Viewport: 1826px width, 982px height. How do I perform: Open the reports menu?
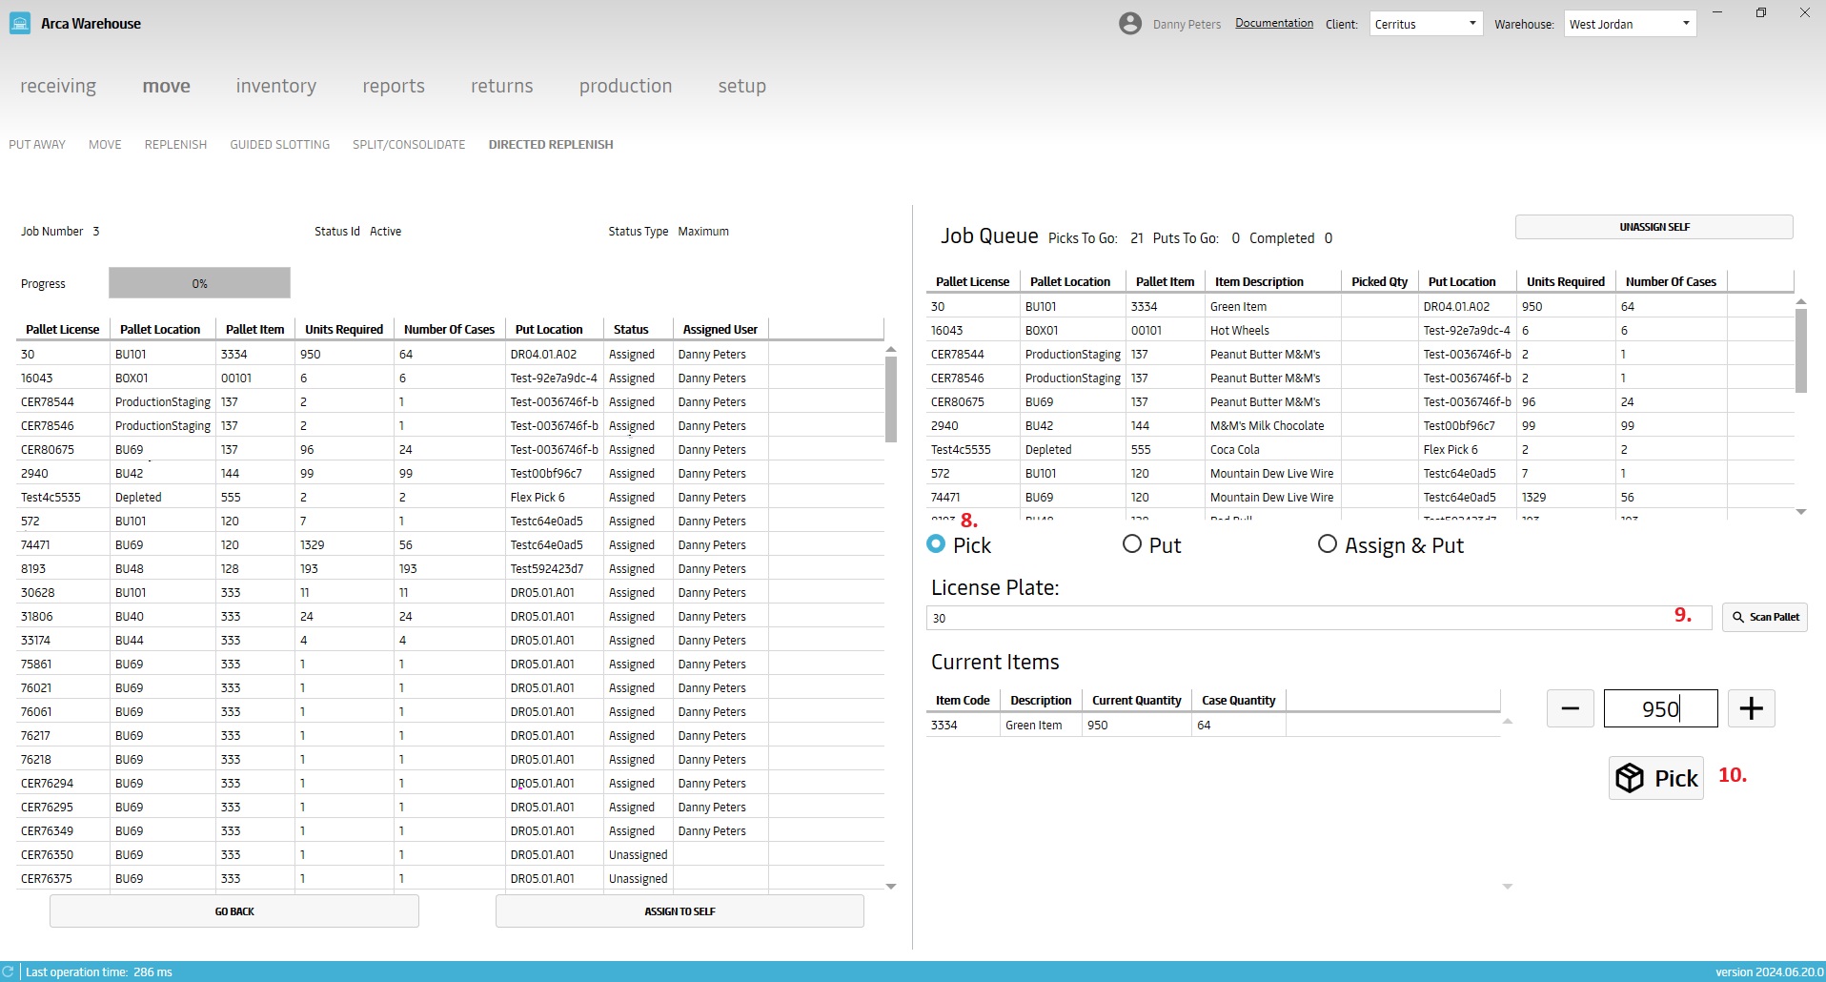point(394,86)
